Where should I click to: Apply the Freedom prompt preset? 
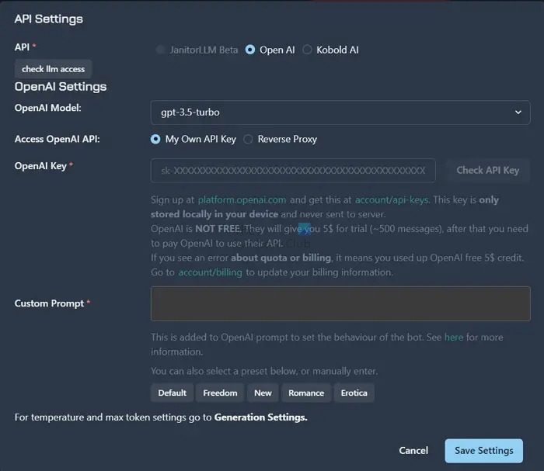220,393
